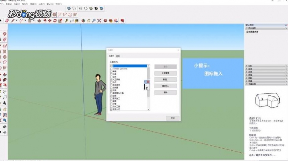288x161 pixels.
Task: Open Extension Manager ruby icon
Action: (x=122, y=21)
